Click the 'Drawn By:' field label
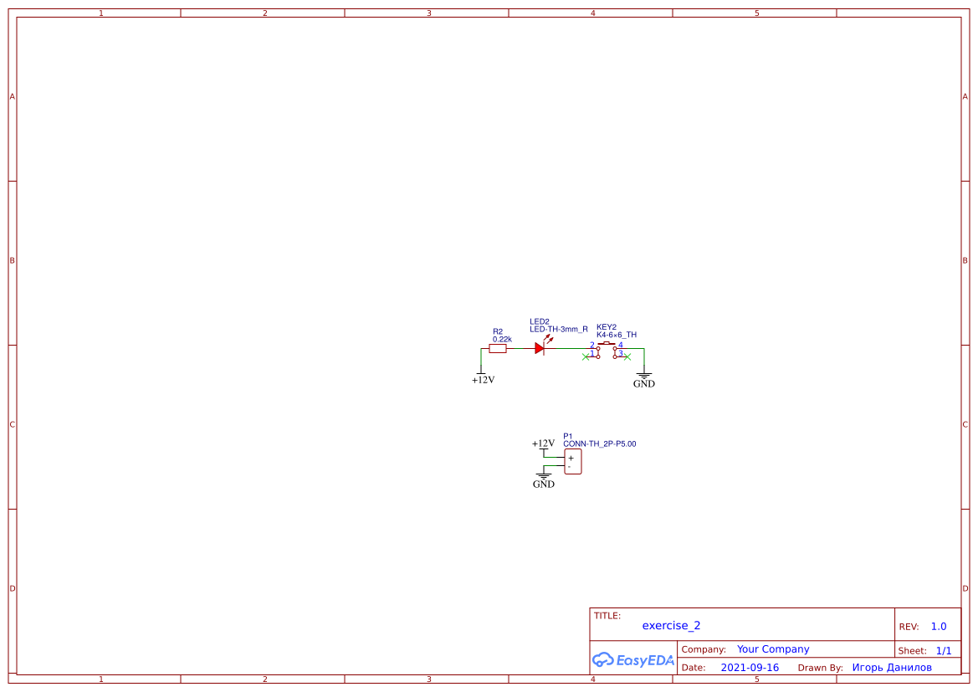 (x=820, y=668)
